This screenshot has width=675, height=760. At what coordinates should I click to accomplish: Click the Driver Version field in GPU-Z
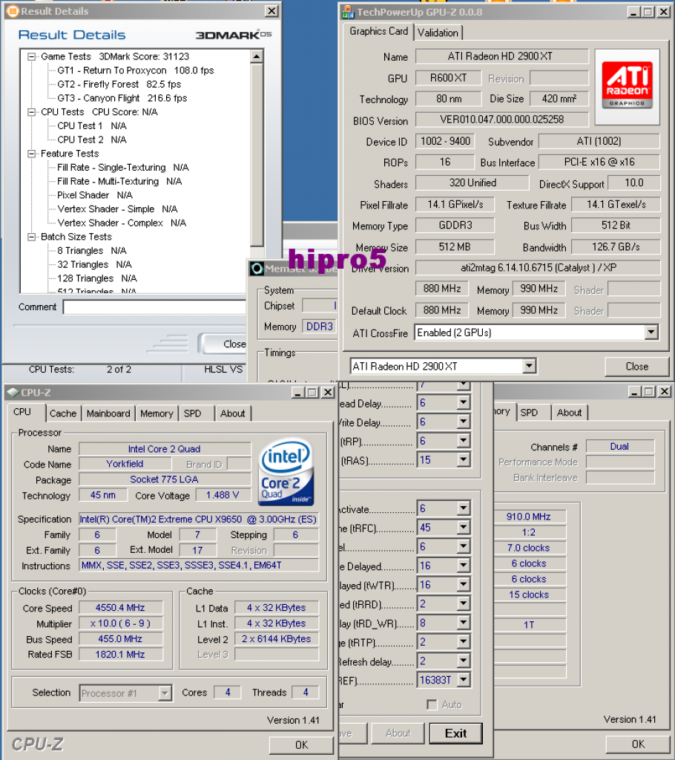pos(538,267)
